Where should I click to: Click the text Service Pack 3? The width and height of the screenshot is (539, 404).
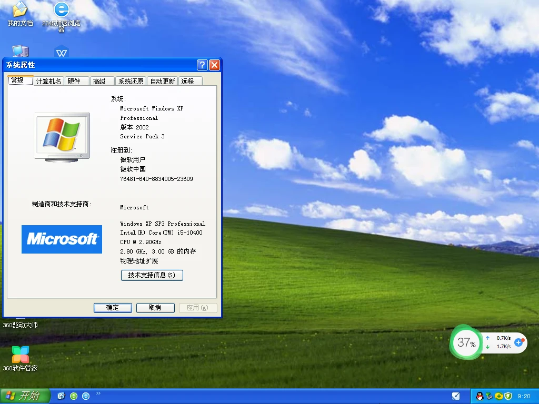click(142, 136)
